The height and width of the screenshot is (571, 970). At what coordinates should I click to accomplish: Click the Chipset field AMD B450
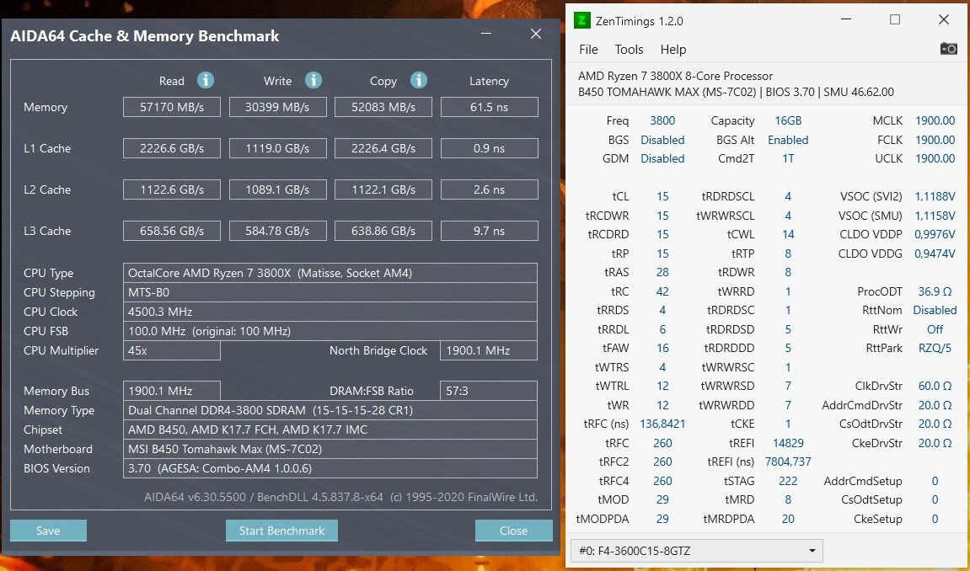click(330, 430)
